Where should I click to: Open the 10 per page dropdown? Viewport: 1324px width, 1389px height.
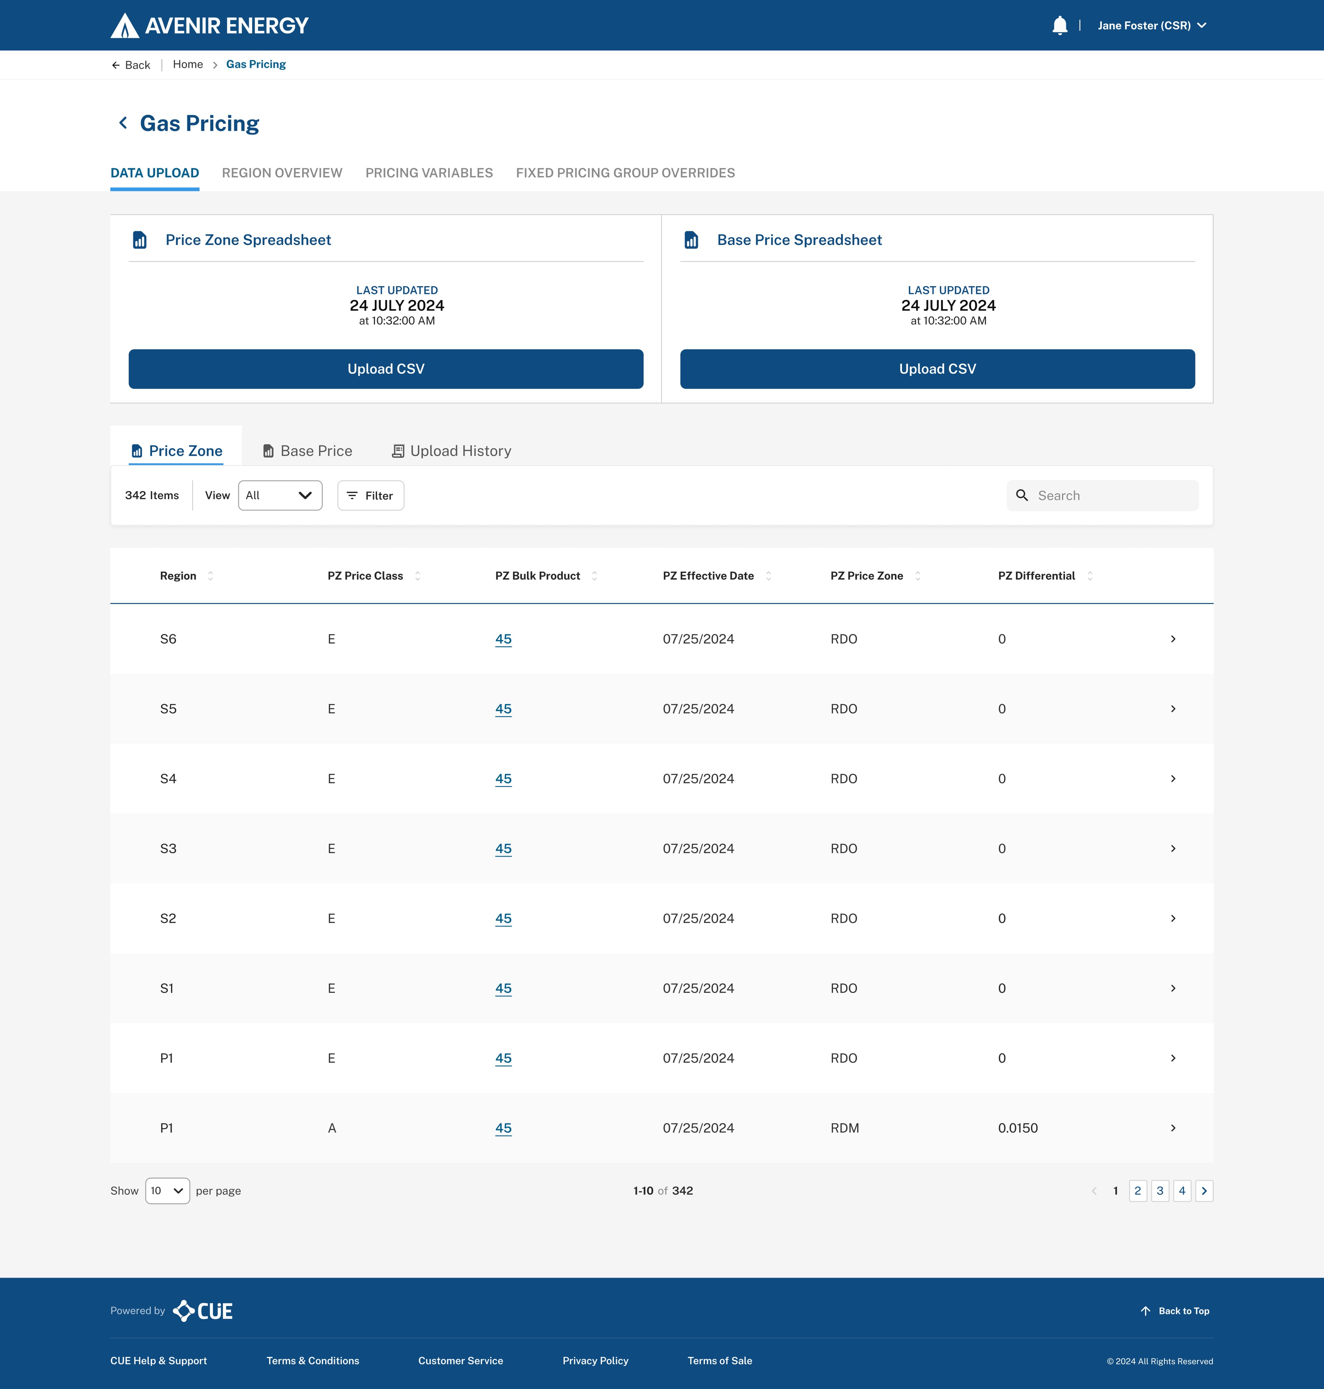pyautogui.click(x=167, y=1191)
